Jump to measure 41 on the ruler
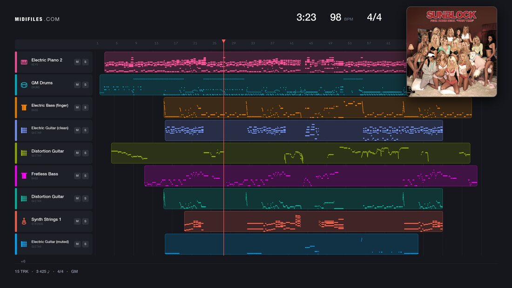This screenshot has height=288, width=512. [x=291, y=43]
